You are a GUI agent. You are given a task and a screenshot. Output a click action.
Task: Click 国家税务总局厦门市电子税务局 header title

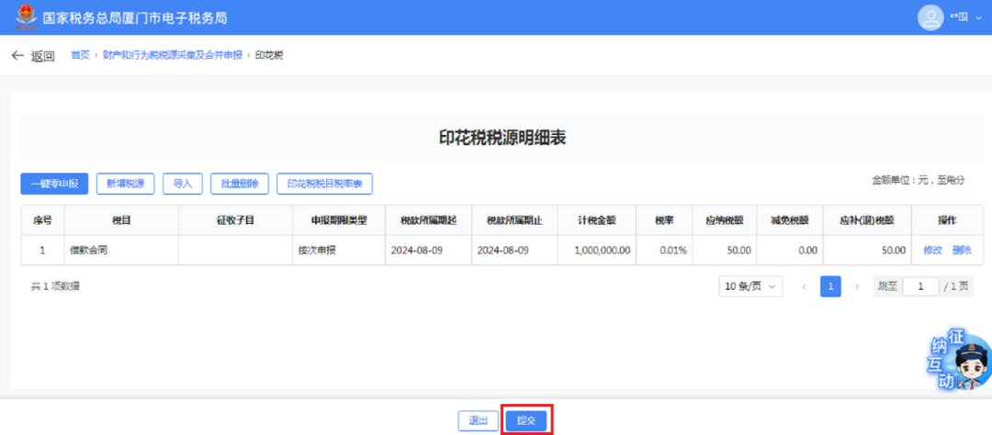coord(135,17)
